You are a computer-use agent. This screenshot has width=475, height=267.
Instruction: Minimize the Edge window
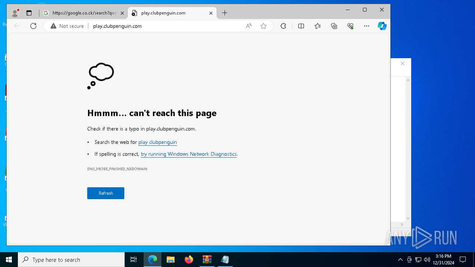click(x=348, y=10)
